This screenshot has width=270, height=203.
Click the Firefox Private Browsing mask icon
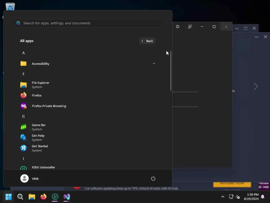coord(23,106)
